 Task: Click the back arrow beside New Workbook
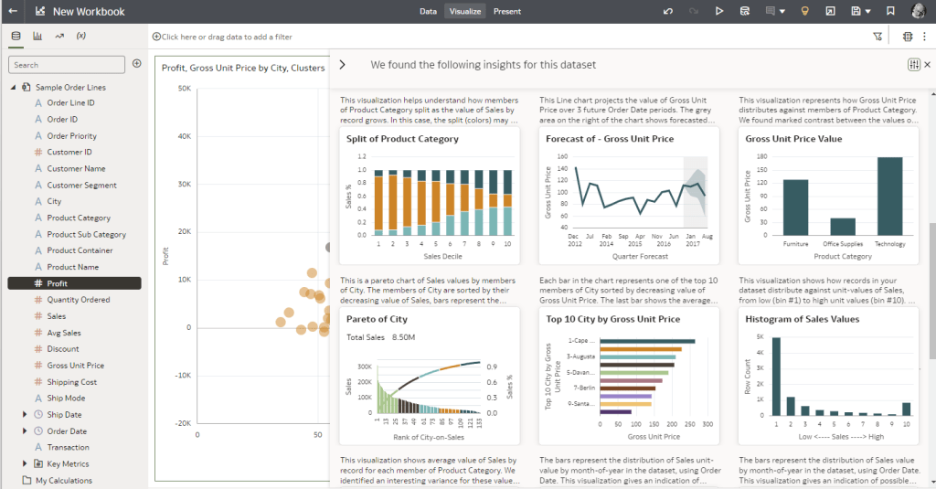13,12
